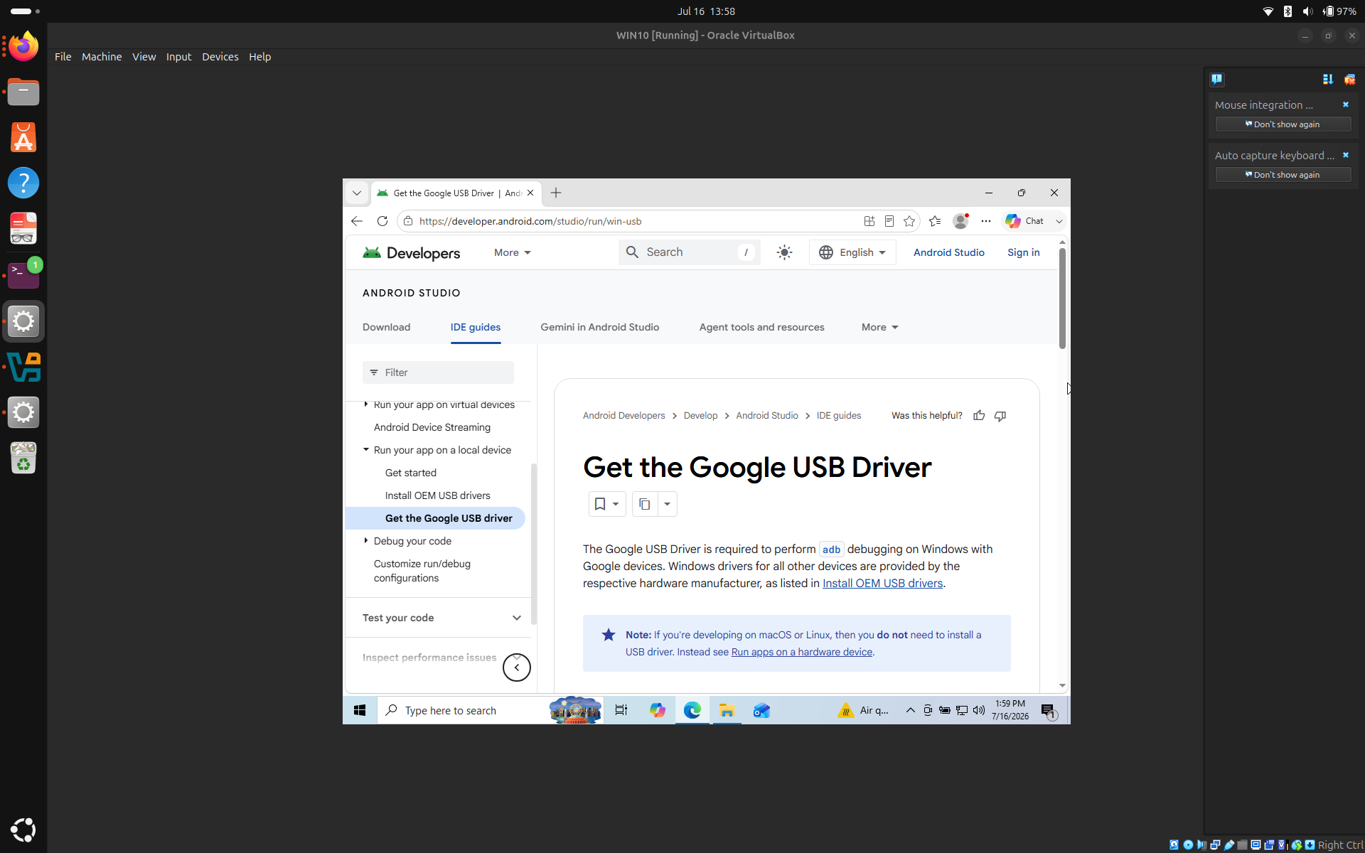Open the Android Studio header link
Screen dimensions: 1365x853
pos(949,252)
